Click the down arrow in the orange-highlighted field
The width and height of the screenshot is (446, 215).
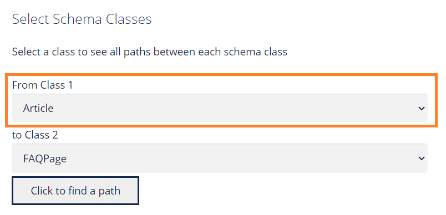click(x=421, y=108)
